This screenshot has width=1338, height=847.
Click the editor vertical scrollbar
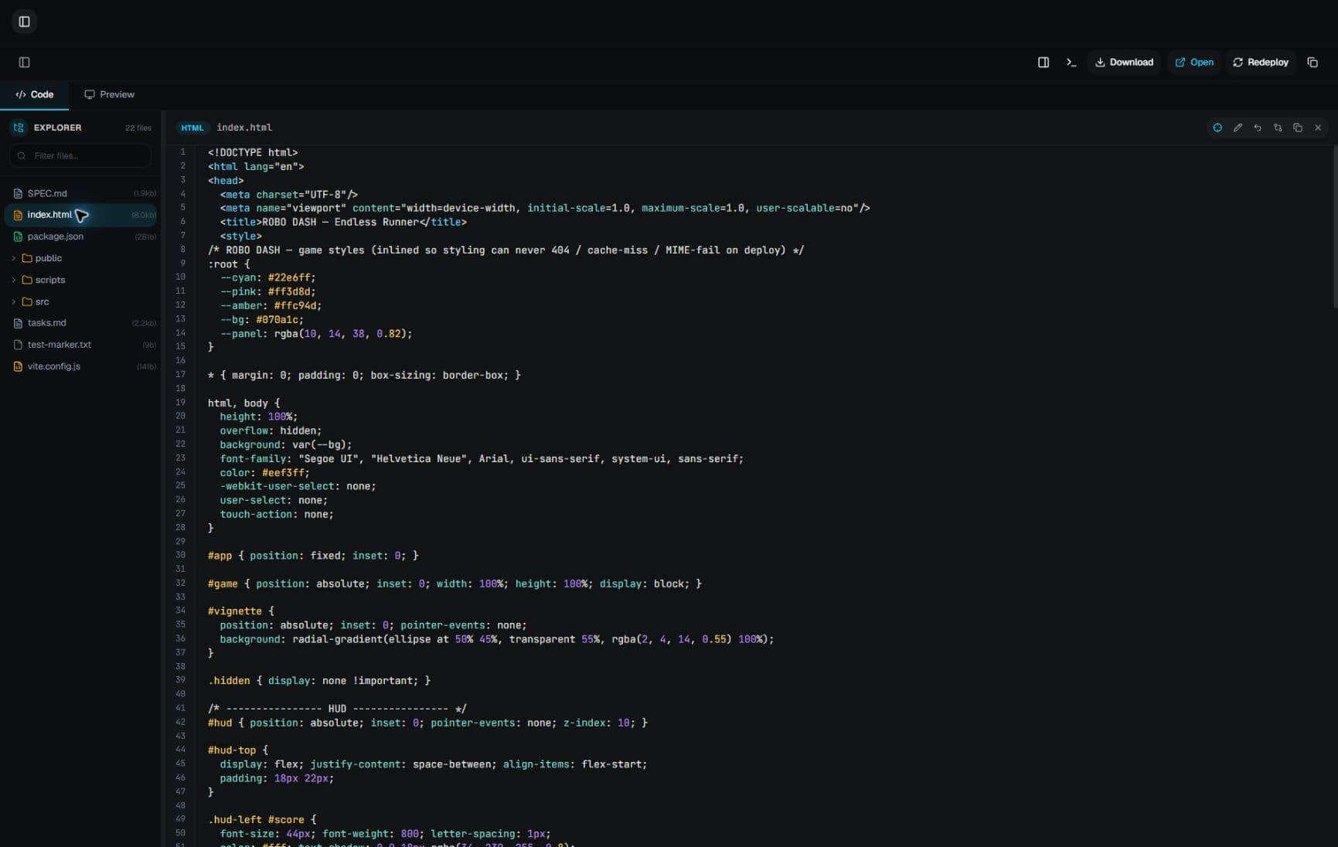(x=1334, y=227)
